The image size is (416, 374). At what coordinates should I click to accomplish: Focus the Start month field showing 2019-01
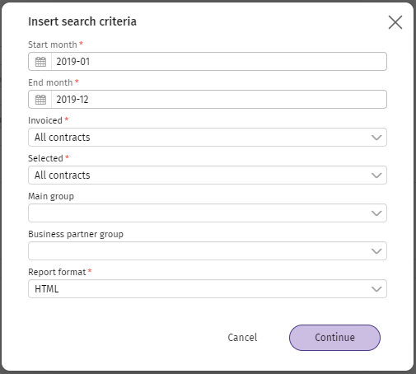click(x=219, y=62)
